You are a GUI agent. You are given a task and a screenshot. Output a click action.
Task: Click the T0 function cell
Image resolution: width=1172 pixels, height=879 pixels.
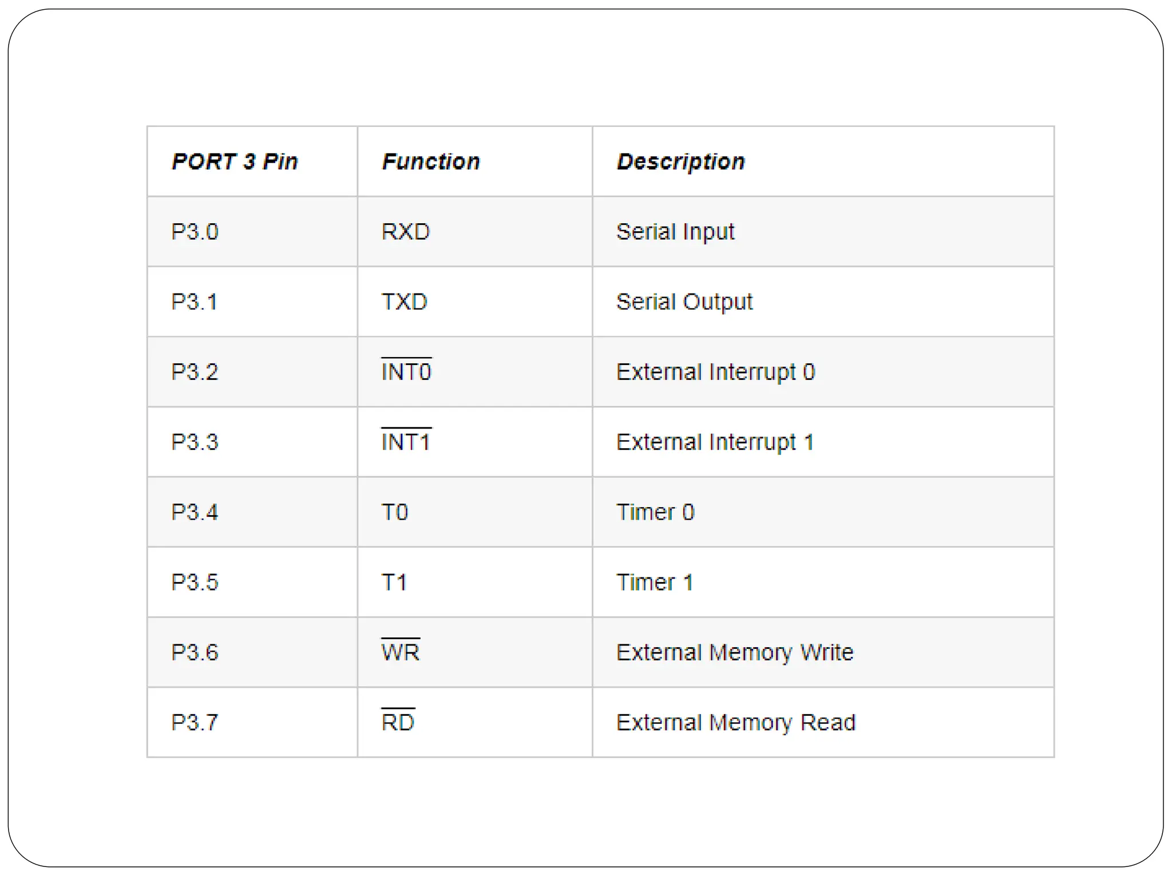point(395,512)
